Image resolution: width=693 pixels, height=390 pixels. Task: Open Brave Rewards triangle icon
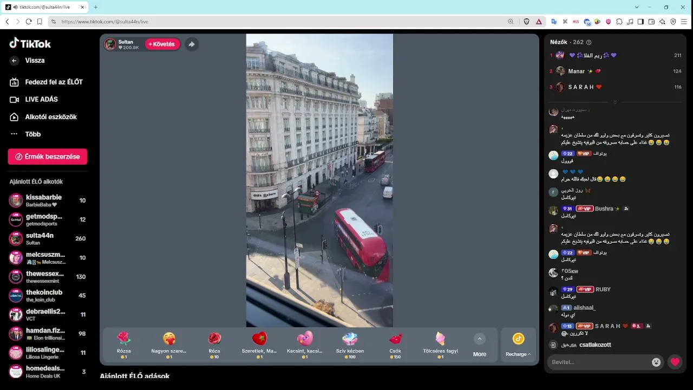pyautogui.click(x=539, y=22)
